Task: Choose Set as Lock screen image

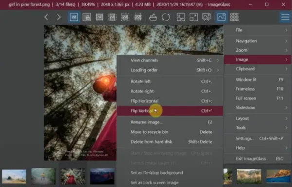Action: (x=170, y=183)
